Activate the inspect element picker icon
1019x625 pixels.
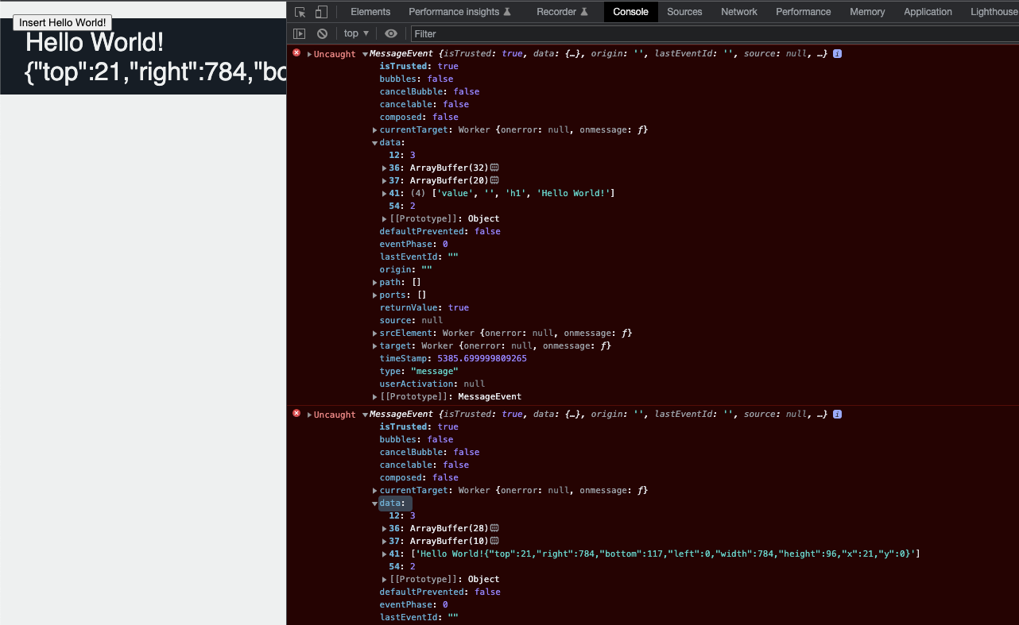point(300,12)
